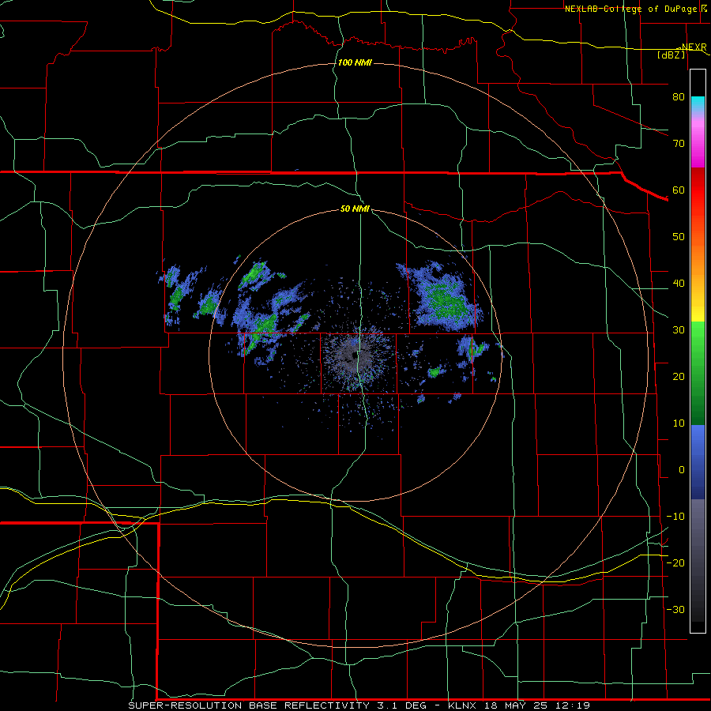This screenshot has width=711, height=711.
Task: Click the 20 value on the dBZ scale
Action: [679, 377]
